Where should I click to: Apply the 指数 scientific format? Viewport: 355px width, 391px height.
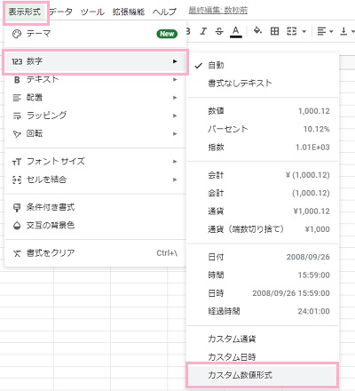click(263, 148)
